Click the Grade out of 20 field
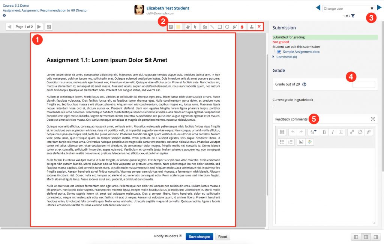The image size is (384, 244). [x=363, y=84]
